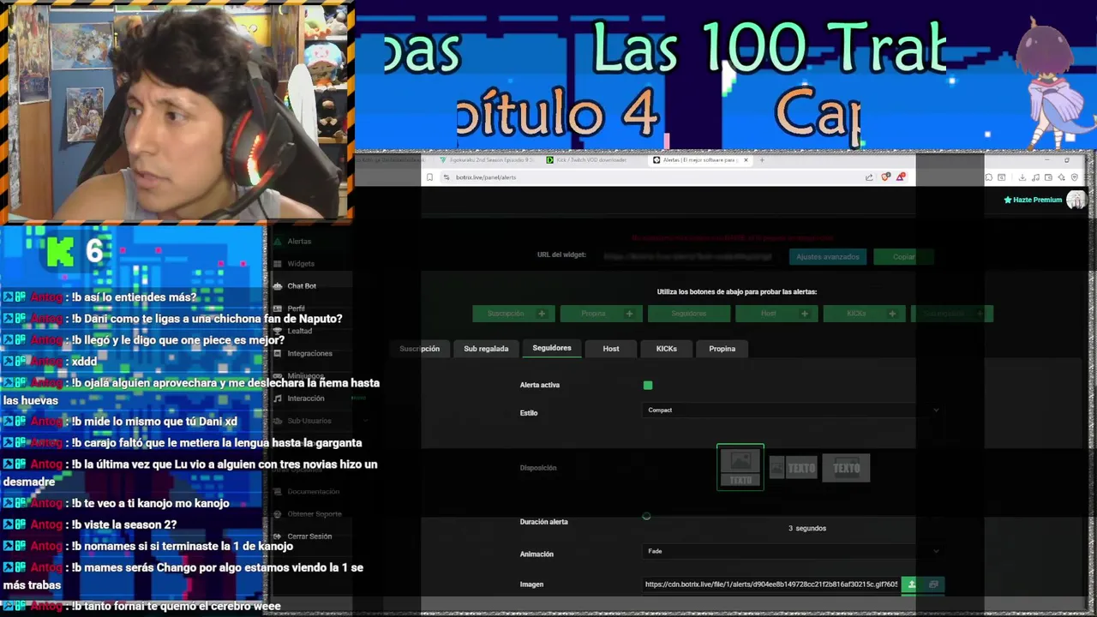1097x617 pixels.
Task: Switch to the KICKs tab
Action: tap(667, 349)
